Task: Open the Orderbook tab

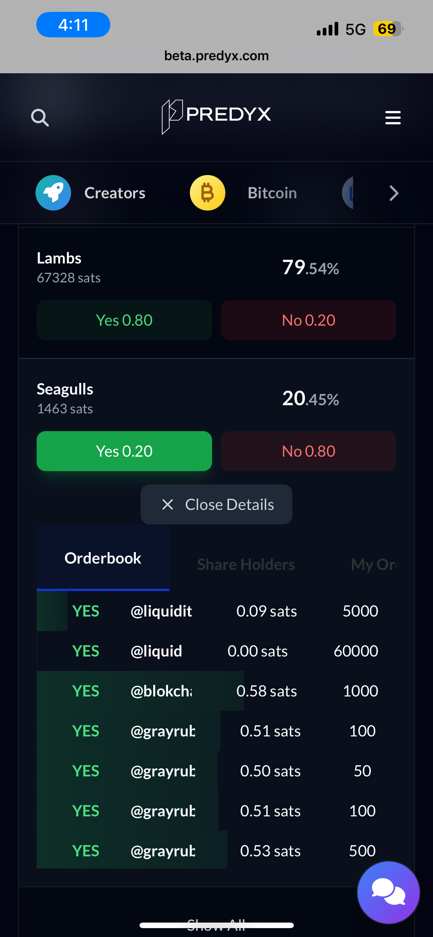Action: [103, 558]
